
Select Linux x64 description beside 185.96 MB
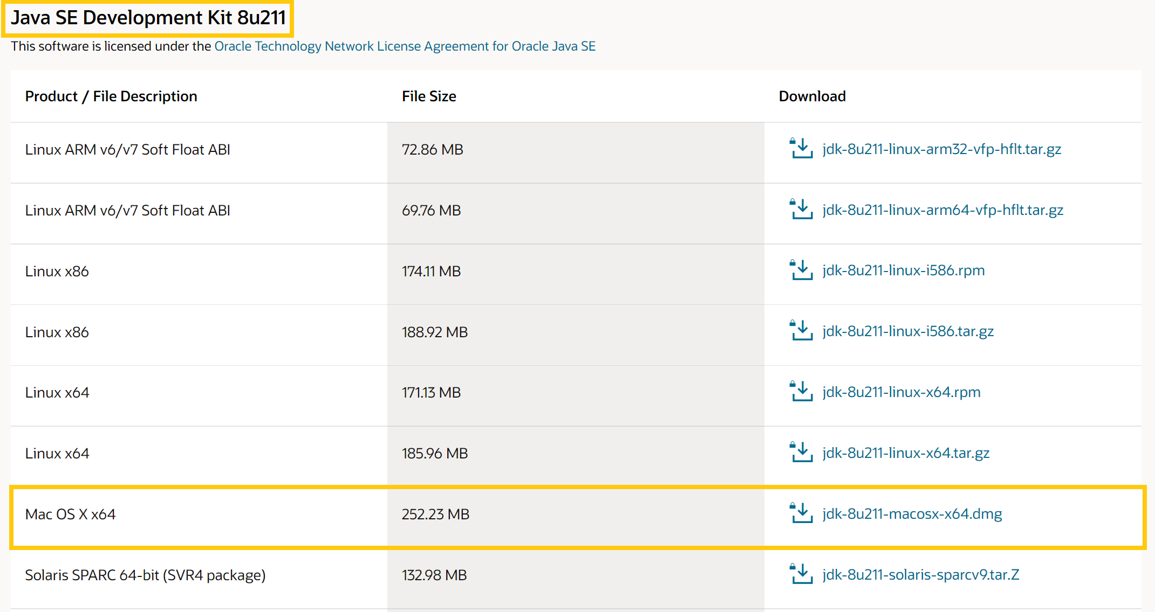(199, 457)
